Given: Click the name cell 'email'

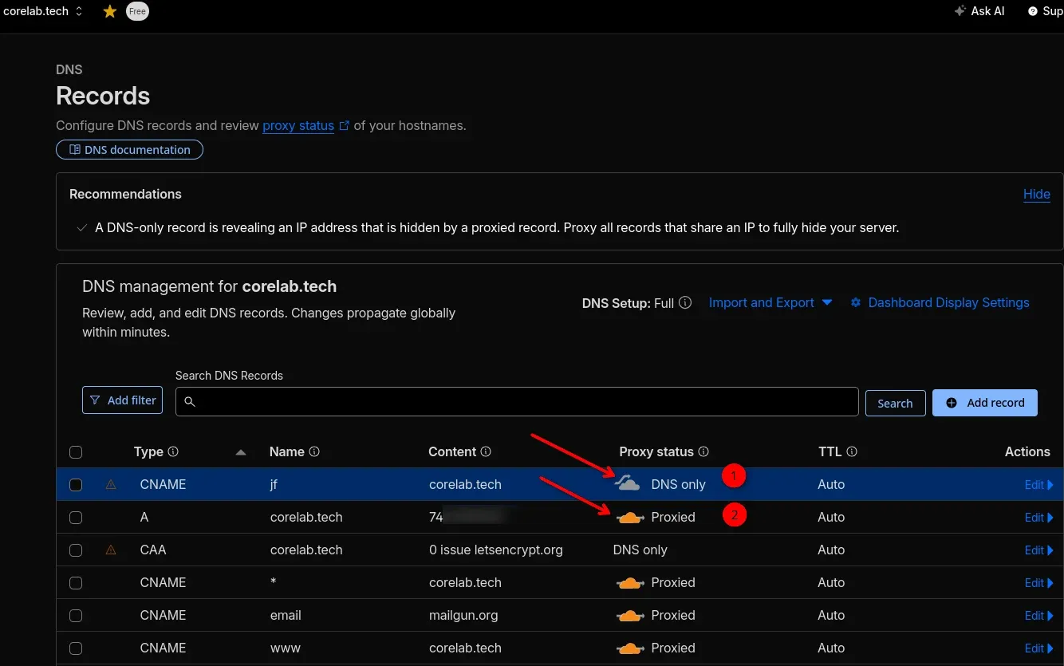Looking at the screenshot, I should (x=286, y=616).
